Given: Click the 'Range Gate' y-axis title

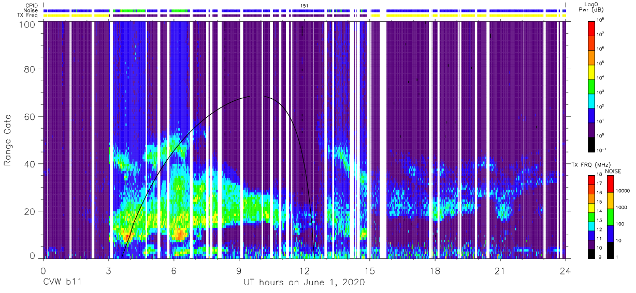Looking at the screenshot, I should pos(8,141).
